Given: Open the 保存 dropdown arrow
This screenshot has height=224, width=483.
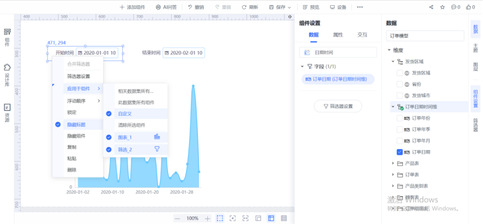Looking at the screenshot, I should pos(289,8).
